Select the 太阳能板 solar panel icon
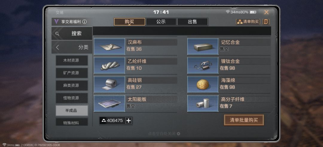 point(109,104)
